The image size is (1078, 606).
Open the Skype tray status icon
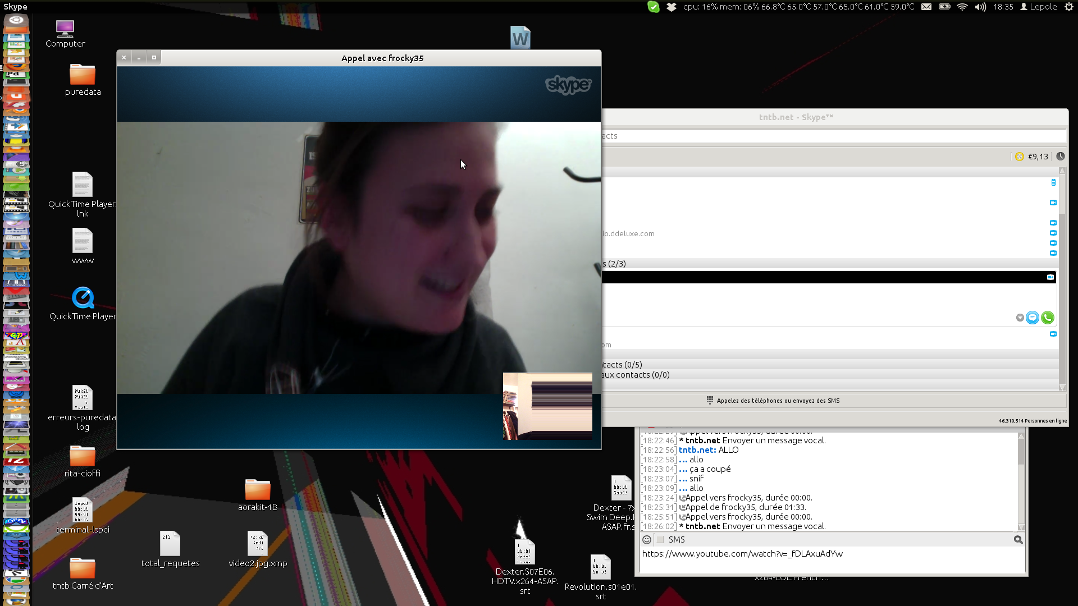[x=654, y=7]
